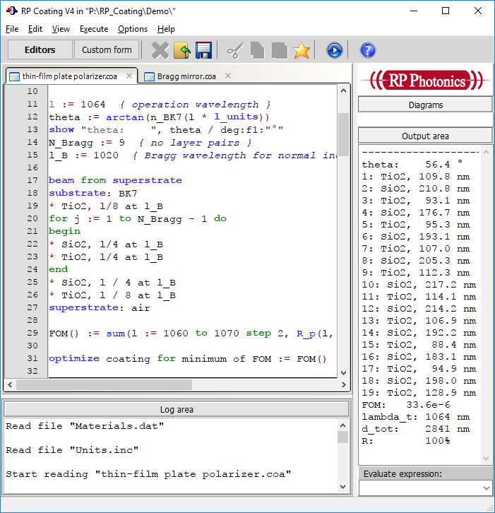This screenshot has width=495, height=513.
Task: Click the 'lambda_t: 1064 nm' output line
Action: 415,417
